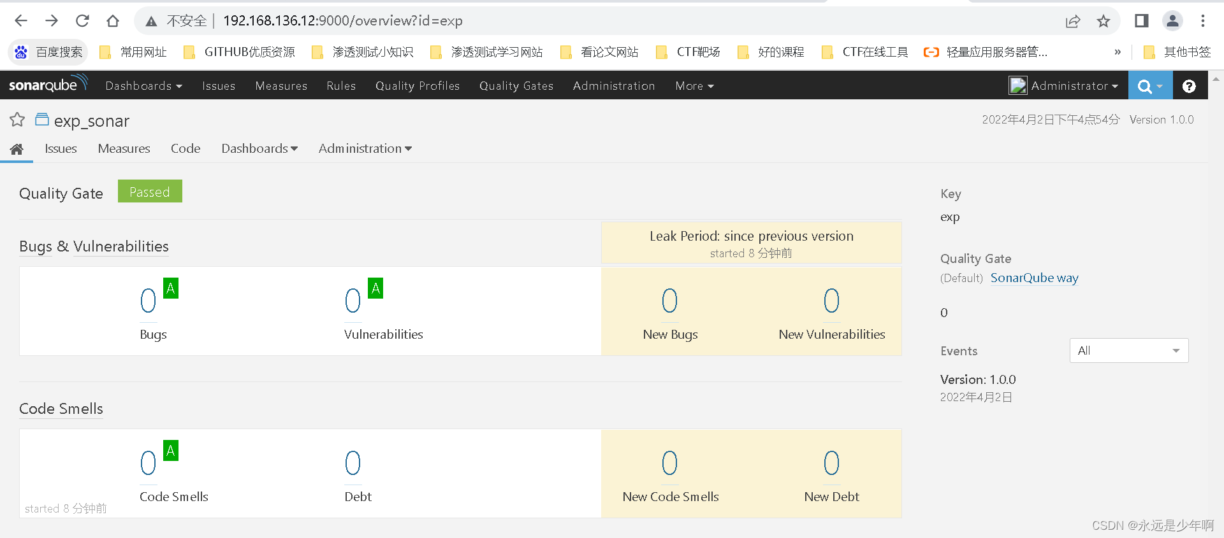Open the browser side panel icon

(1142, 21)
